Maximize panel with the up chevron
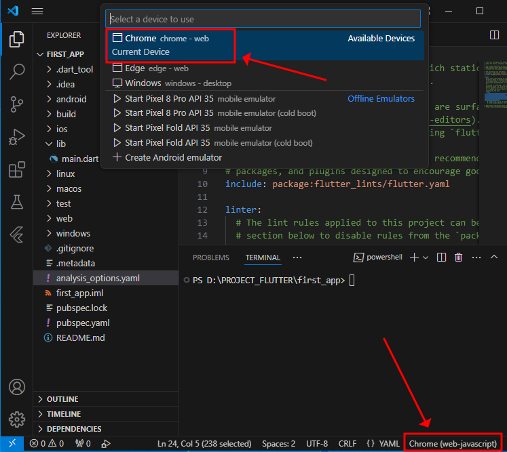 click(493, 257)
